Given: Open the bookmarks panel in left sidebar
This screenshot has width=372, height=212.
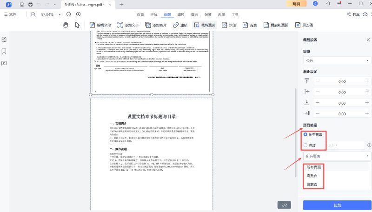Looking at the screenshot, I should tap(4, 51).
